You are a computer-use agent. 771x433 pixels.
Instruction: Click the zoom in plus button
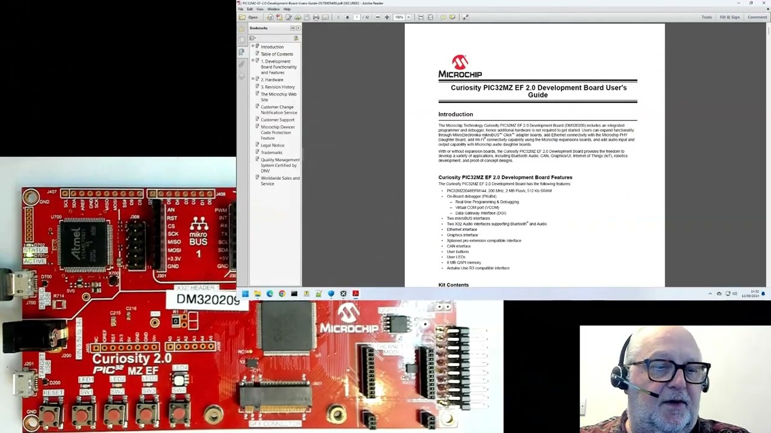[387, 17]
